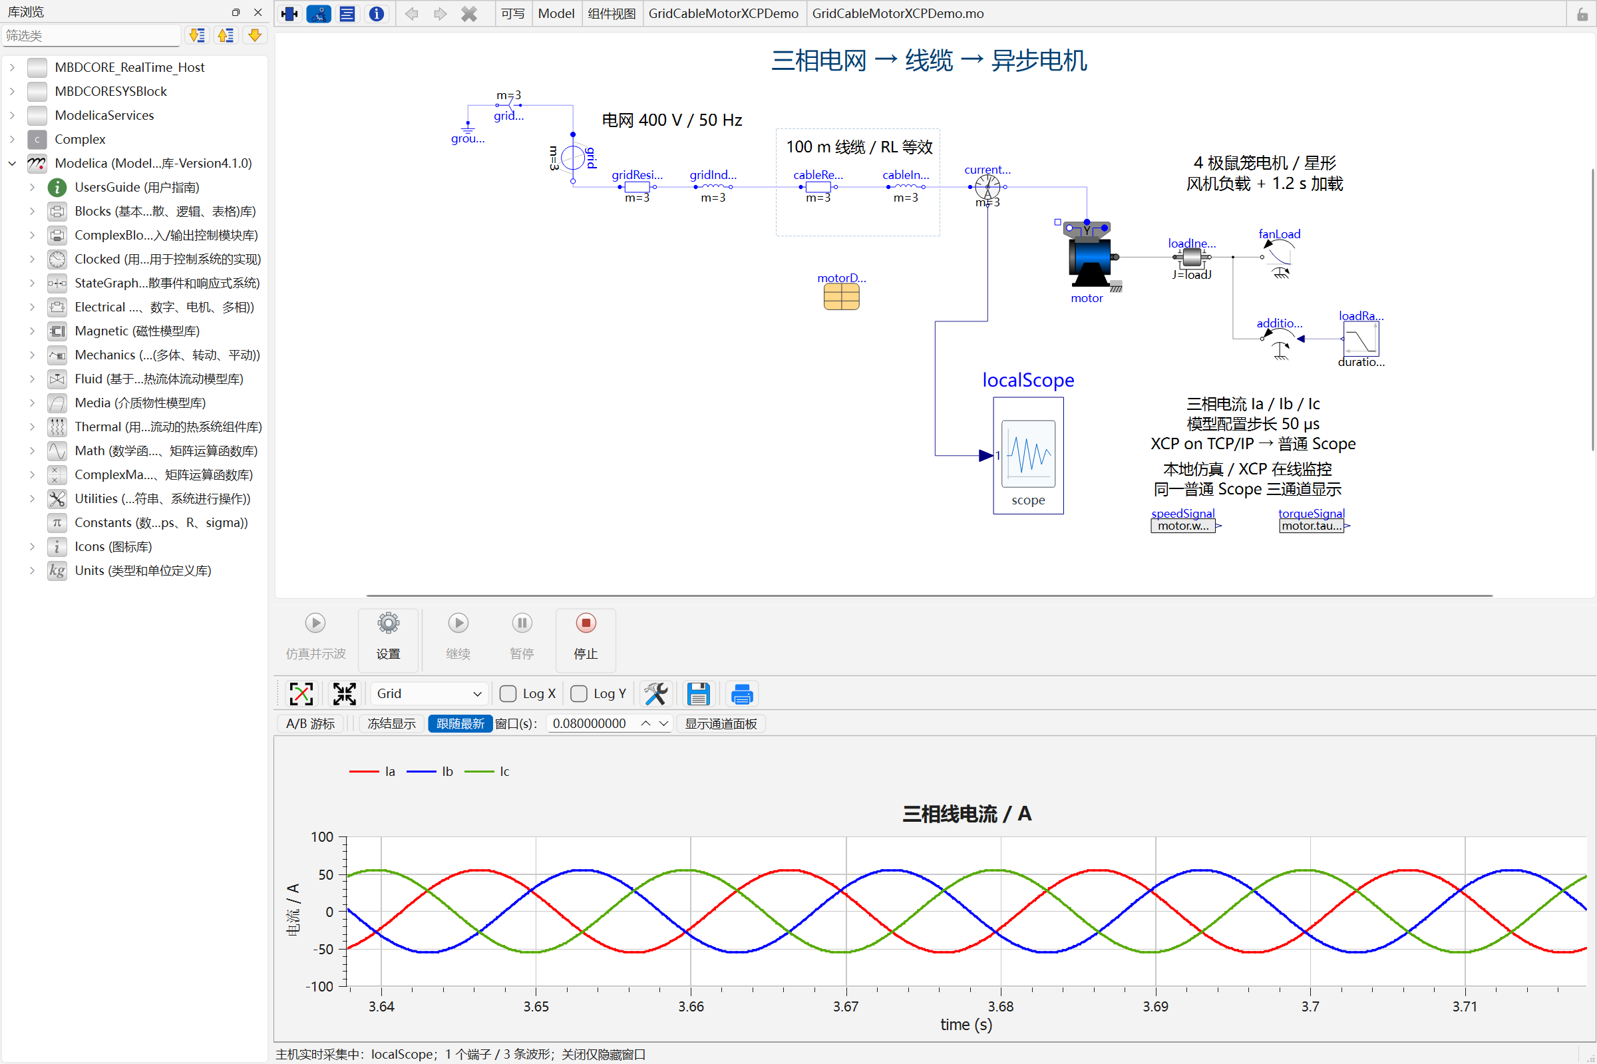Click the orange down-arrow icon in the library browser
The height and width of the screenshot is (1064, 1597).
click(x=254, y=35)
